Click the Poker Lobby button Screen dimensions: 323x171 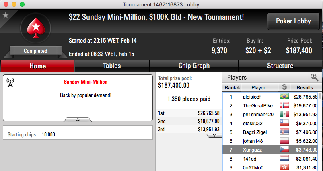(x=293, y=21)
